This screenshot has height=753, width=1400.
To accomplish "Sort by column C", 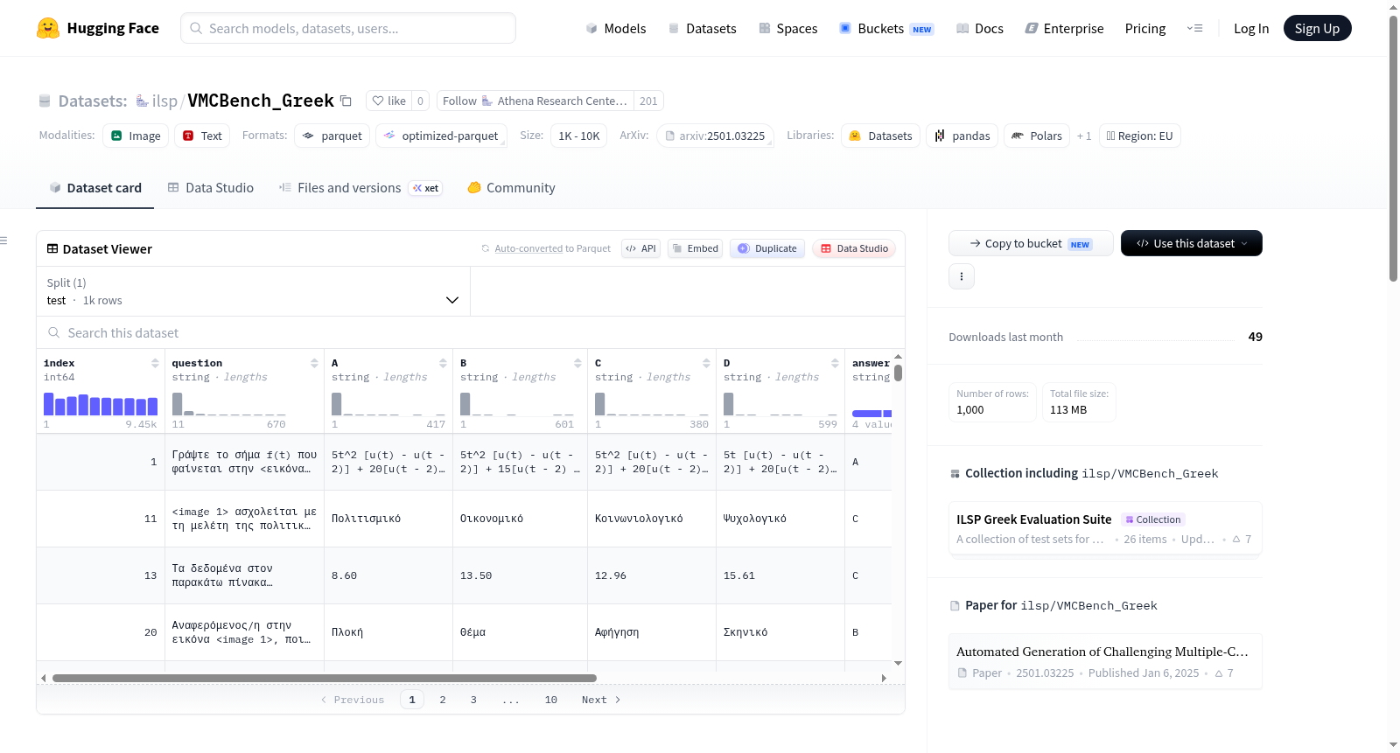I will [x=706, y=363].
